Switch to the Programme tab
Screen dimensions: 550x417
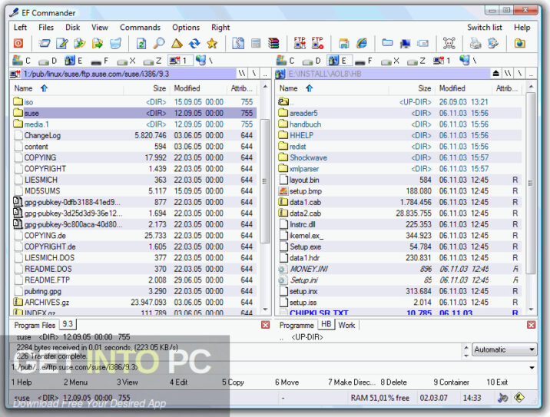click(297, 325)
